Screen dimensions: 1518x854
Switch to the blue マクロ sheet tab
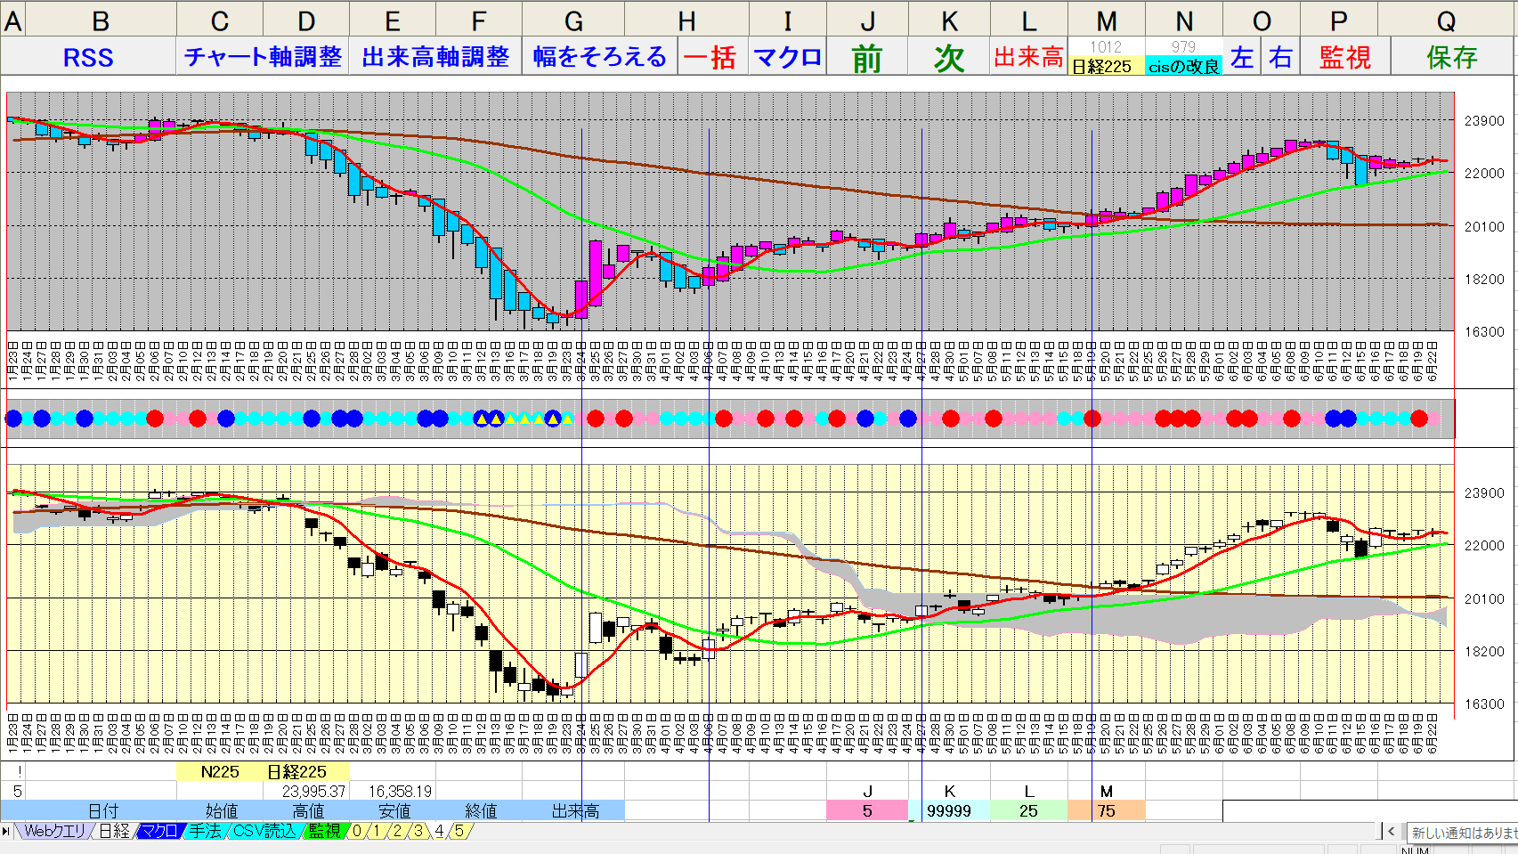pos(160,831)
